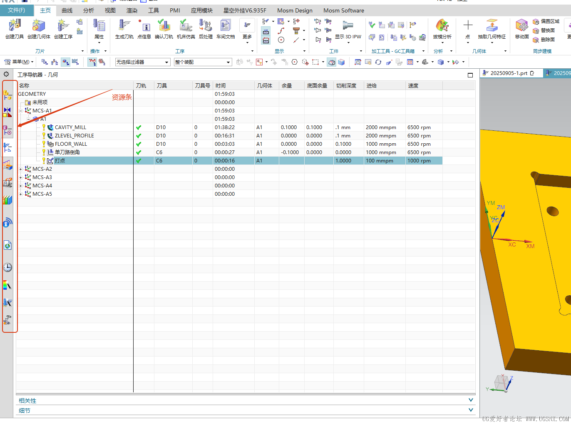The height and width of the screenshot is (424, 571).
Task: Toggle the lower hatched display option in ribbon
Action: (x=266, y=40)
